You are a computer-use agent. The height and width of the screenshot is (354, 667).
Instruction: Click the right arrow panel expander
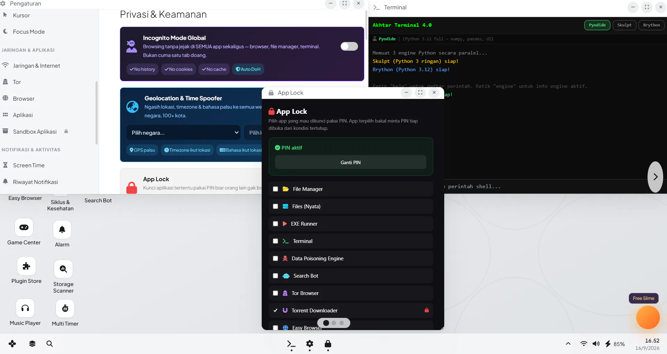(656, 177)
